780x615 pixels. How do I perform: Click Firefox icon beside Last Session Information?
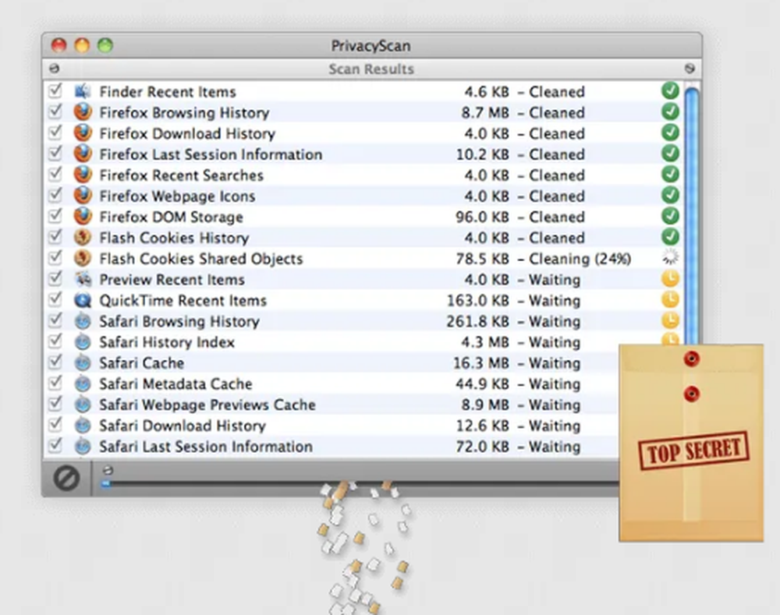click(83, 154)
